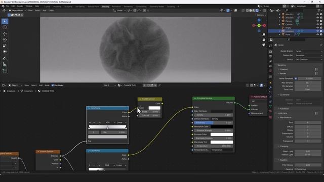The width and height of the screenshot is (324, 182).
Task: Hide the Cylinder object in outliner
Action: tap(317, 24)
